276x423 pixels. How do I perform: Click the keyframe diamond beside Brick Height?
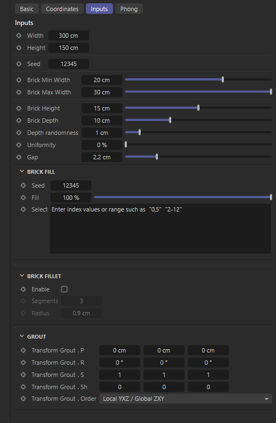click(x=19, y=108)
